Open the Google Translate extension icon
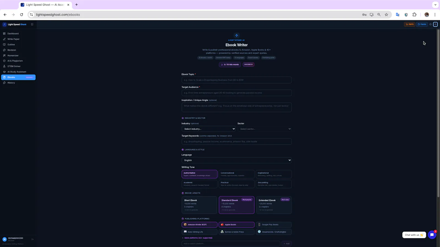440x247 pixels. coord(398,15)
